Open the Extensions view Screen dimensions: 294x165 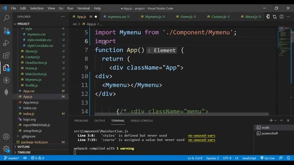[6, 55]
